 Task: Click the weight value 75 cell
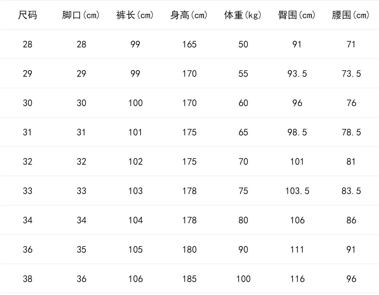point(243,191)
